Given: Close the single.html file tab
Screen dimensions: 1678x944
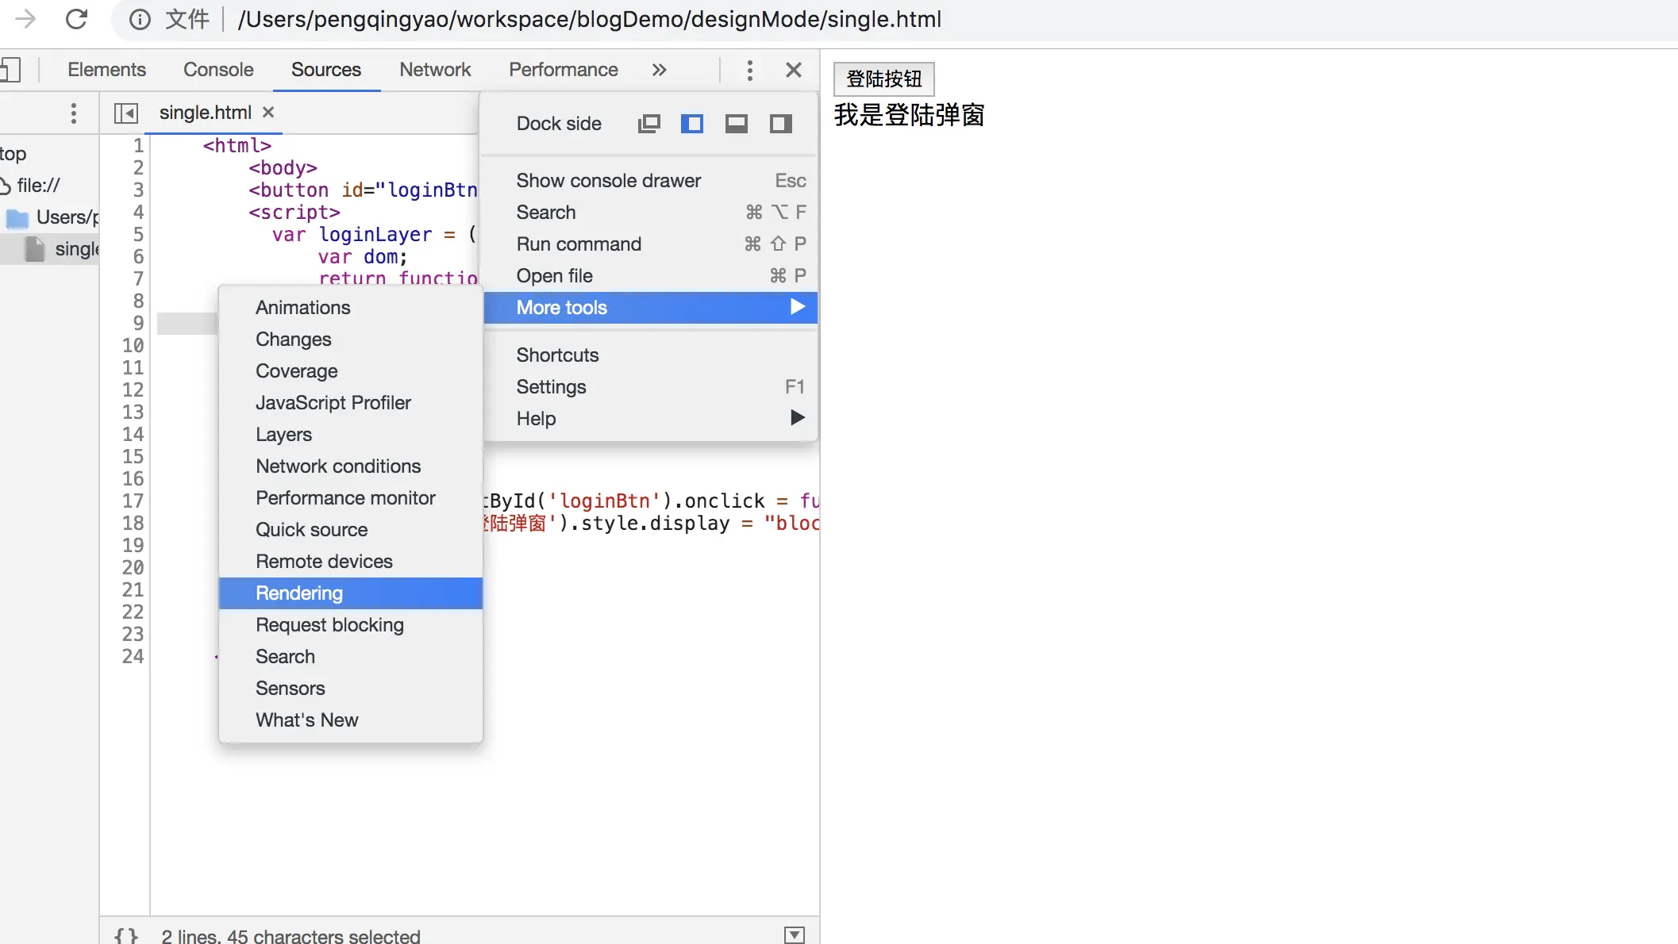Looking at the screenshot, I should (268, 113).
